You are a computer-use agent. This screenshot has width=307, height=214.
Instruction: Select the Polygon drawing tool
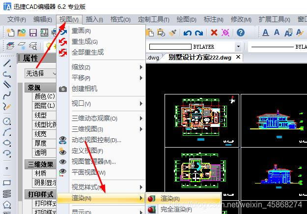point(7,204)
